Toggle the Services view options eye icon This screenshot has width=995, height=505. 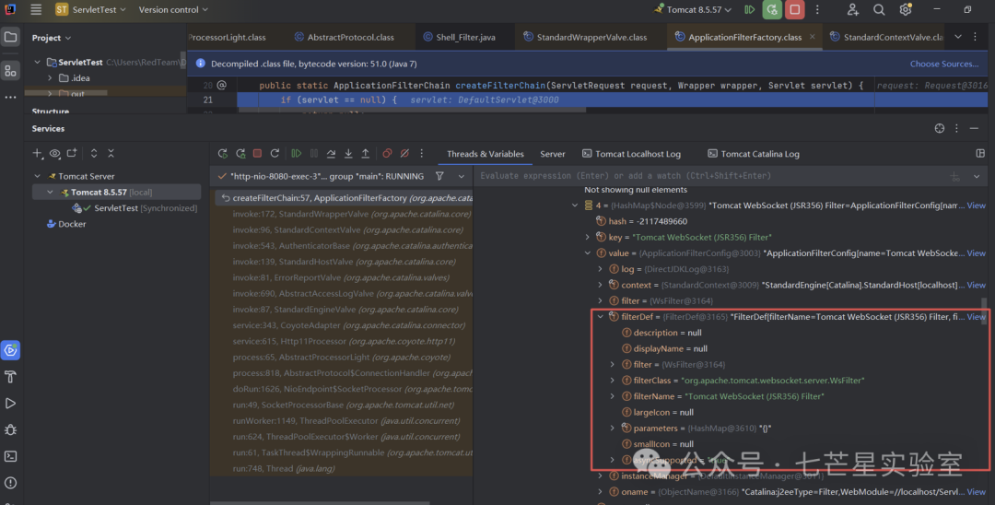[x=54, y=153]
